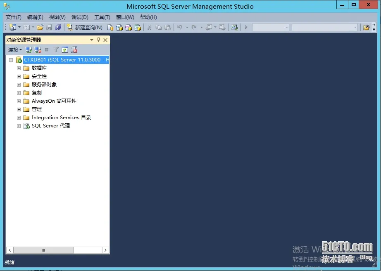Viewport: 381px width, 271px height.
Task: Open the Activity Monitor chart icon
Action: (234, 27)
